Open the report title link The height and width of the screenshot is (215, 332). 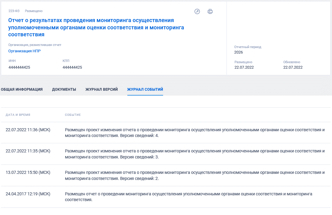[96, 28]
